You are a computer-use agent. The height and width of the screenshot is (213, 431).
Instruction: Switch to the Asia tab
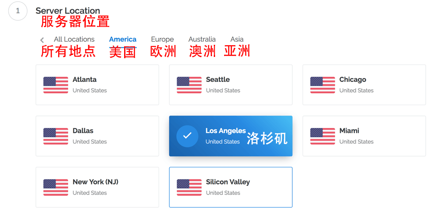[237, 39]
